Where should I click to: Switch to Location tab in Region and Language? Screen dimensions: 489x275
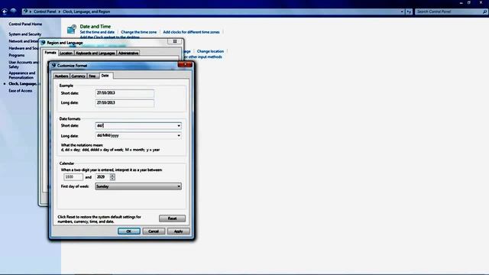pos(66,53)
